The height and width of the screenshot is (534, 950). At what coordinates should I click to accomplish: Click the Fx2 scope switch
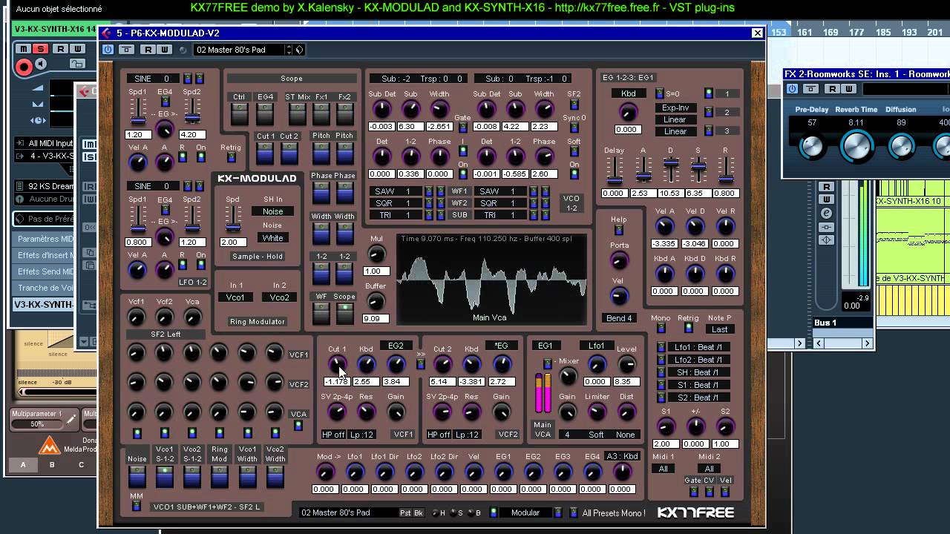[x=344, y=113]
